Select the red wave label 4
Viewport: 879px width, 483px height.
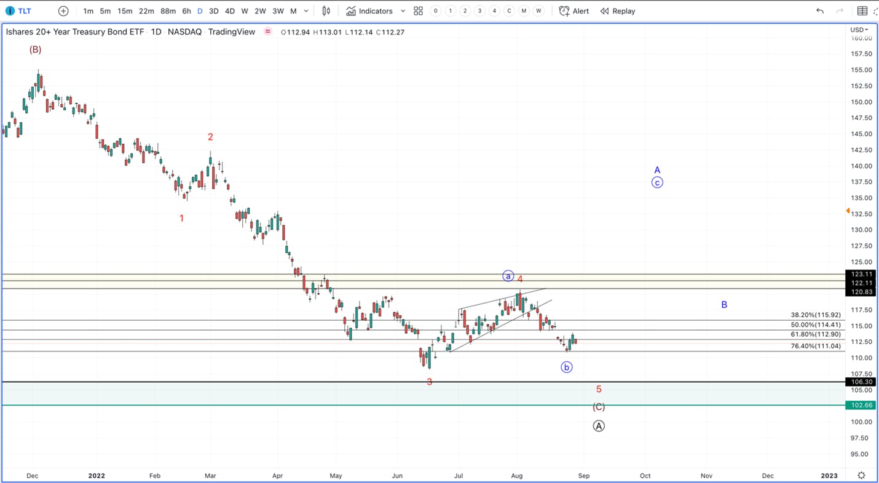click(x=520, y=280)
